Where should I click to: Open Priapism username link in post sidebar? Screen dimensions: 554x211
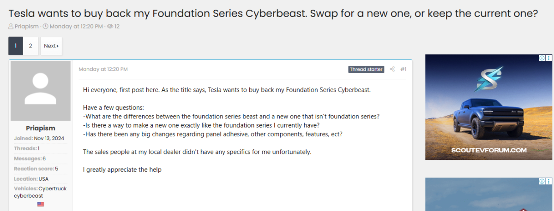41,128
